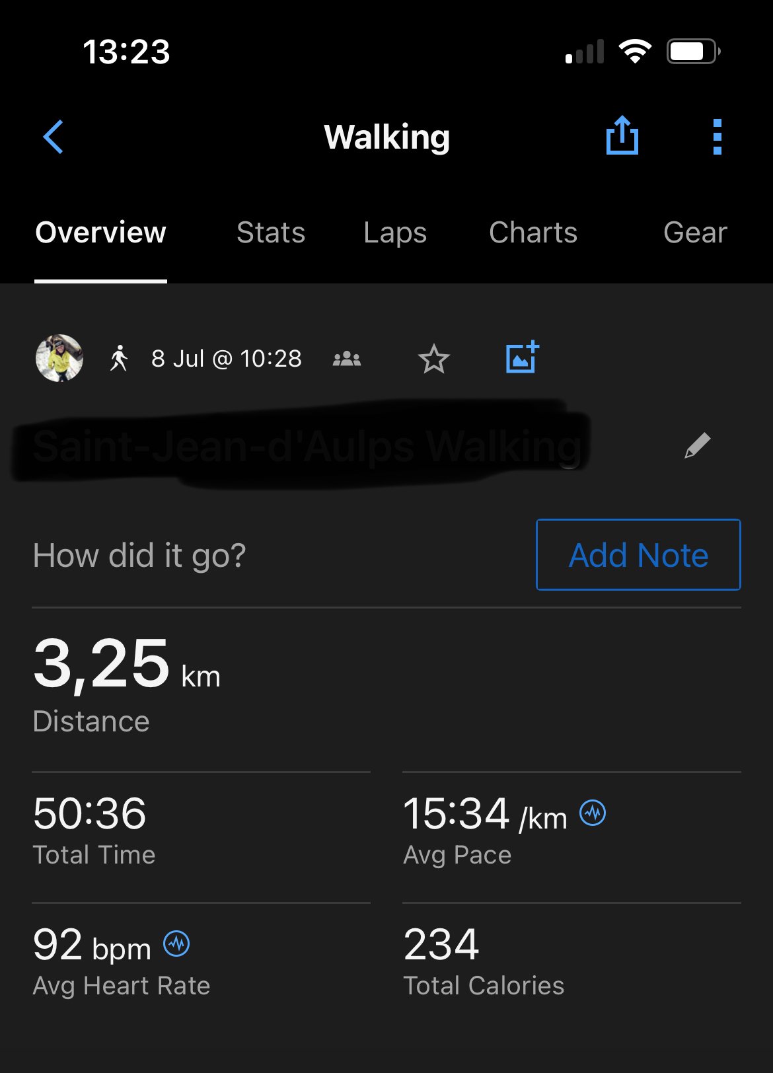
Task: Tap the Avg Heart Rate info icon
Action: (176, 943)
